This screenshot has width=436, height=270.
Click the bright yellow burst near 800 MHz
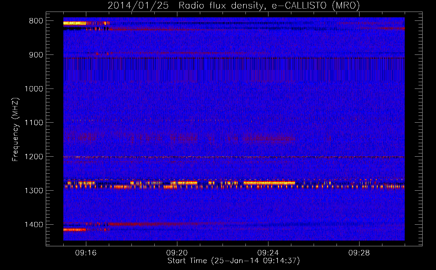click(75, 23)
